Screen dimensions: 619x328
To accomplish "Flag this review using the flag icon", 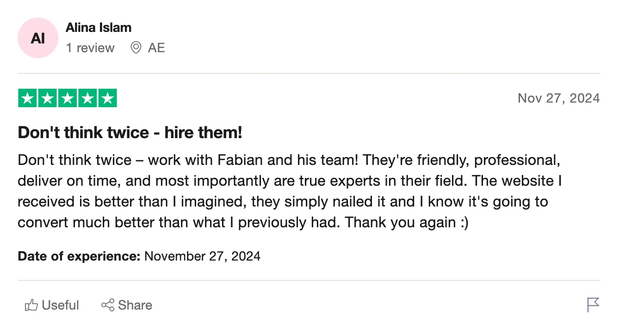I will (593, 305).
